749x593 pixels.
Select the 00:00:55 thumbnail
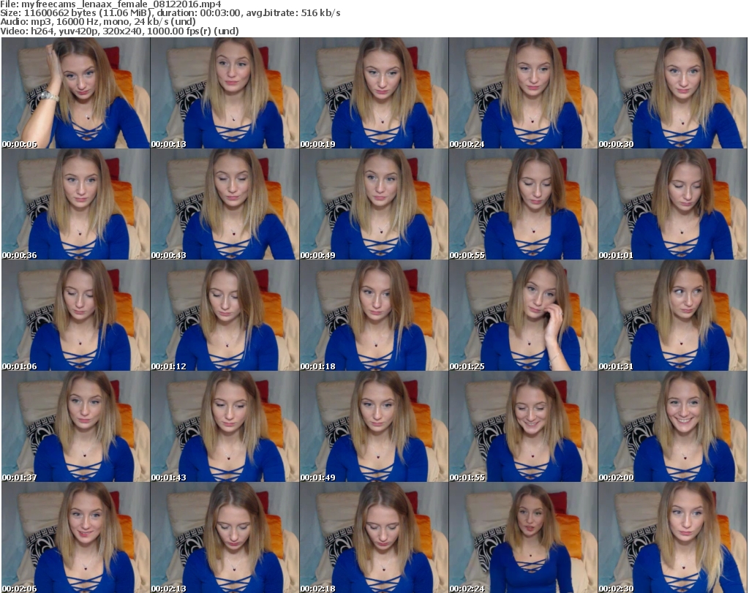523,204
